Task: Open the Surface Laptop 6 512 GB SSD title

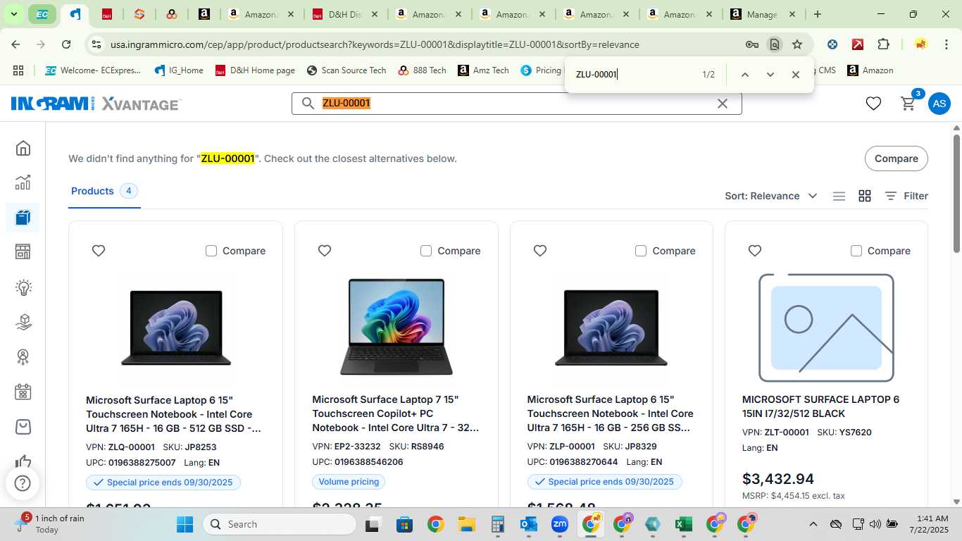Action: click(x=173, y=414)
